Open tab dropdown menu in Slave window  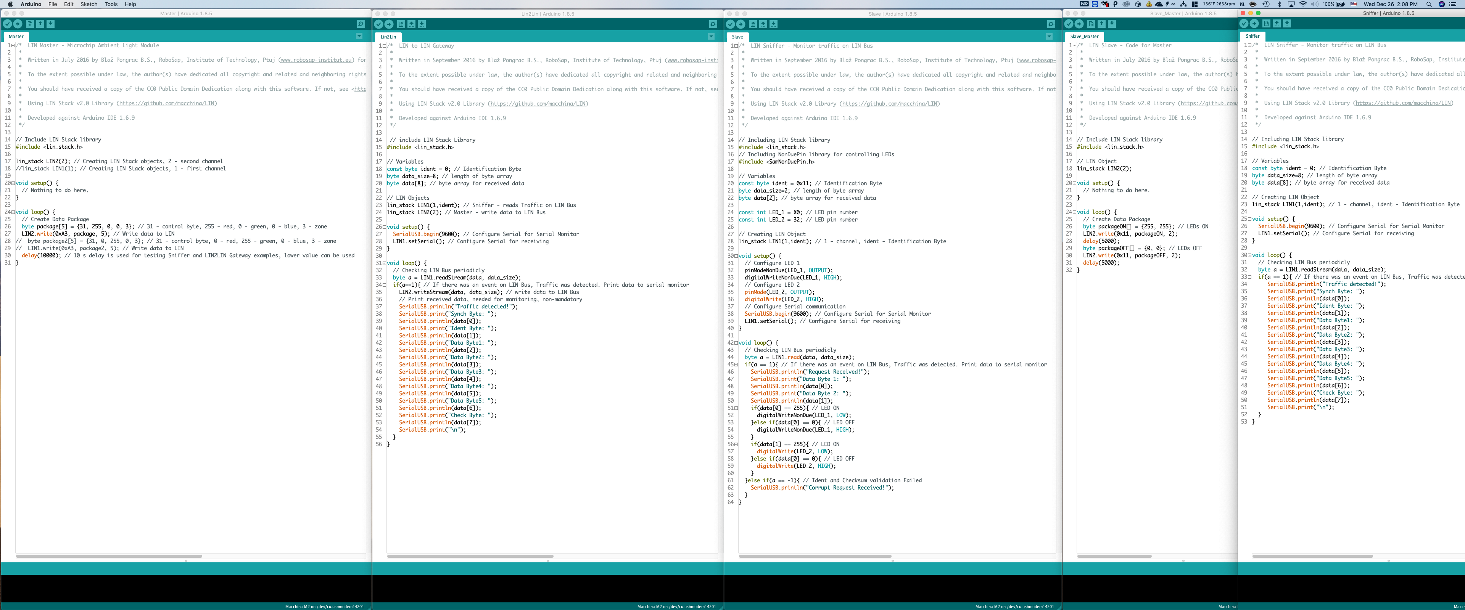click(x=1049, y=36)
